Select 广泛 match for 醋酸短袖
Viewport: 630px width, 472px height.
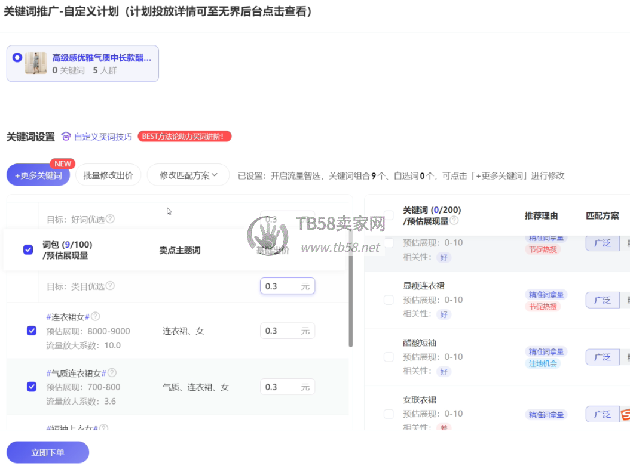tap(602, 357)
